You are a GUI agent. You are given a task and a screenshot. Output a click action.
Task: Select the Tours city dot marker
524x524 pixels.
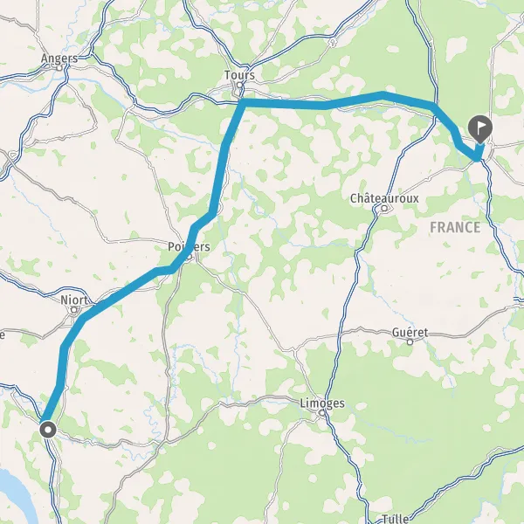coord(239,85)
